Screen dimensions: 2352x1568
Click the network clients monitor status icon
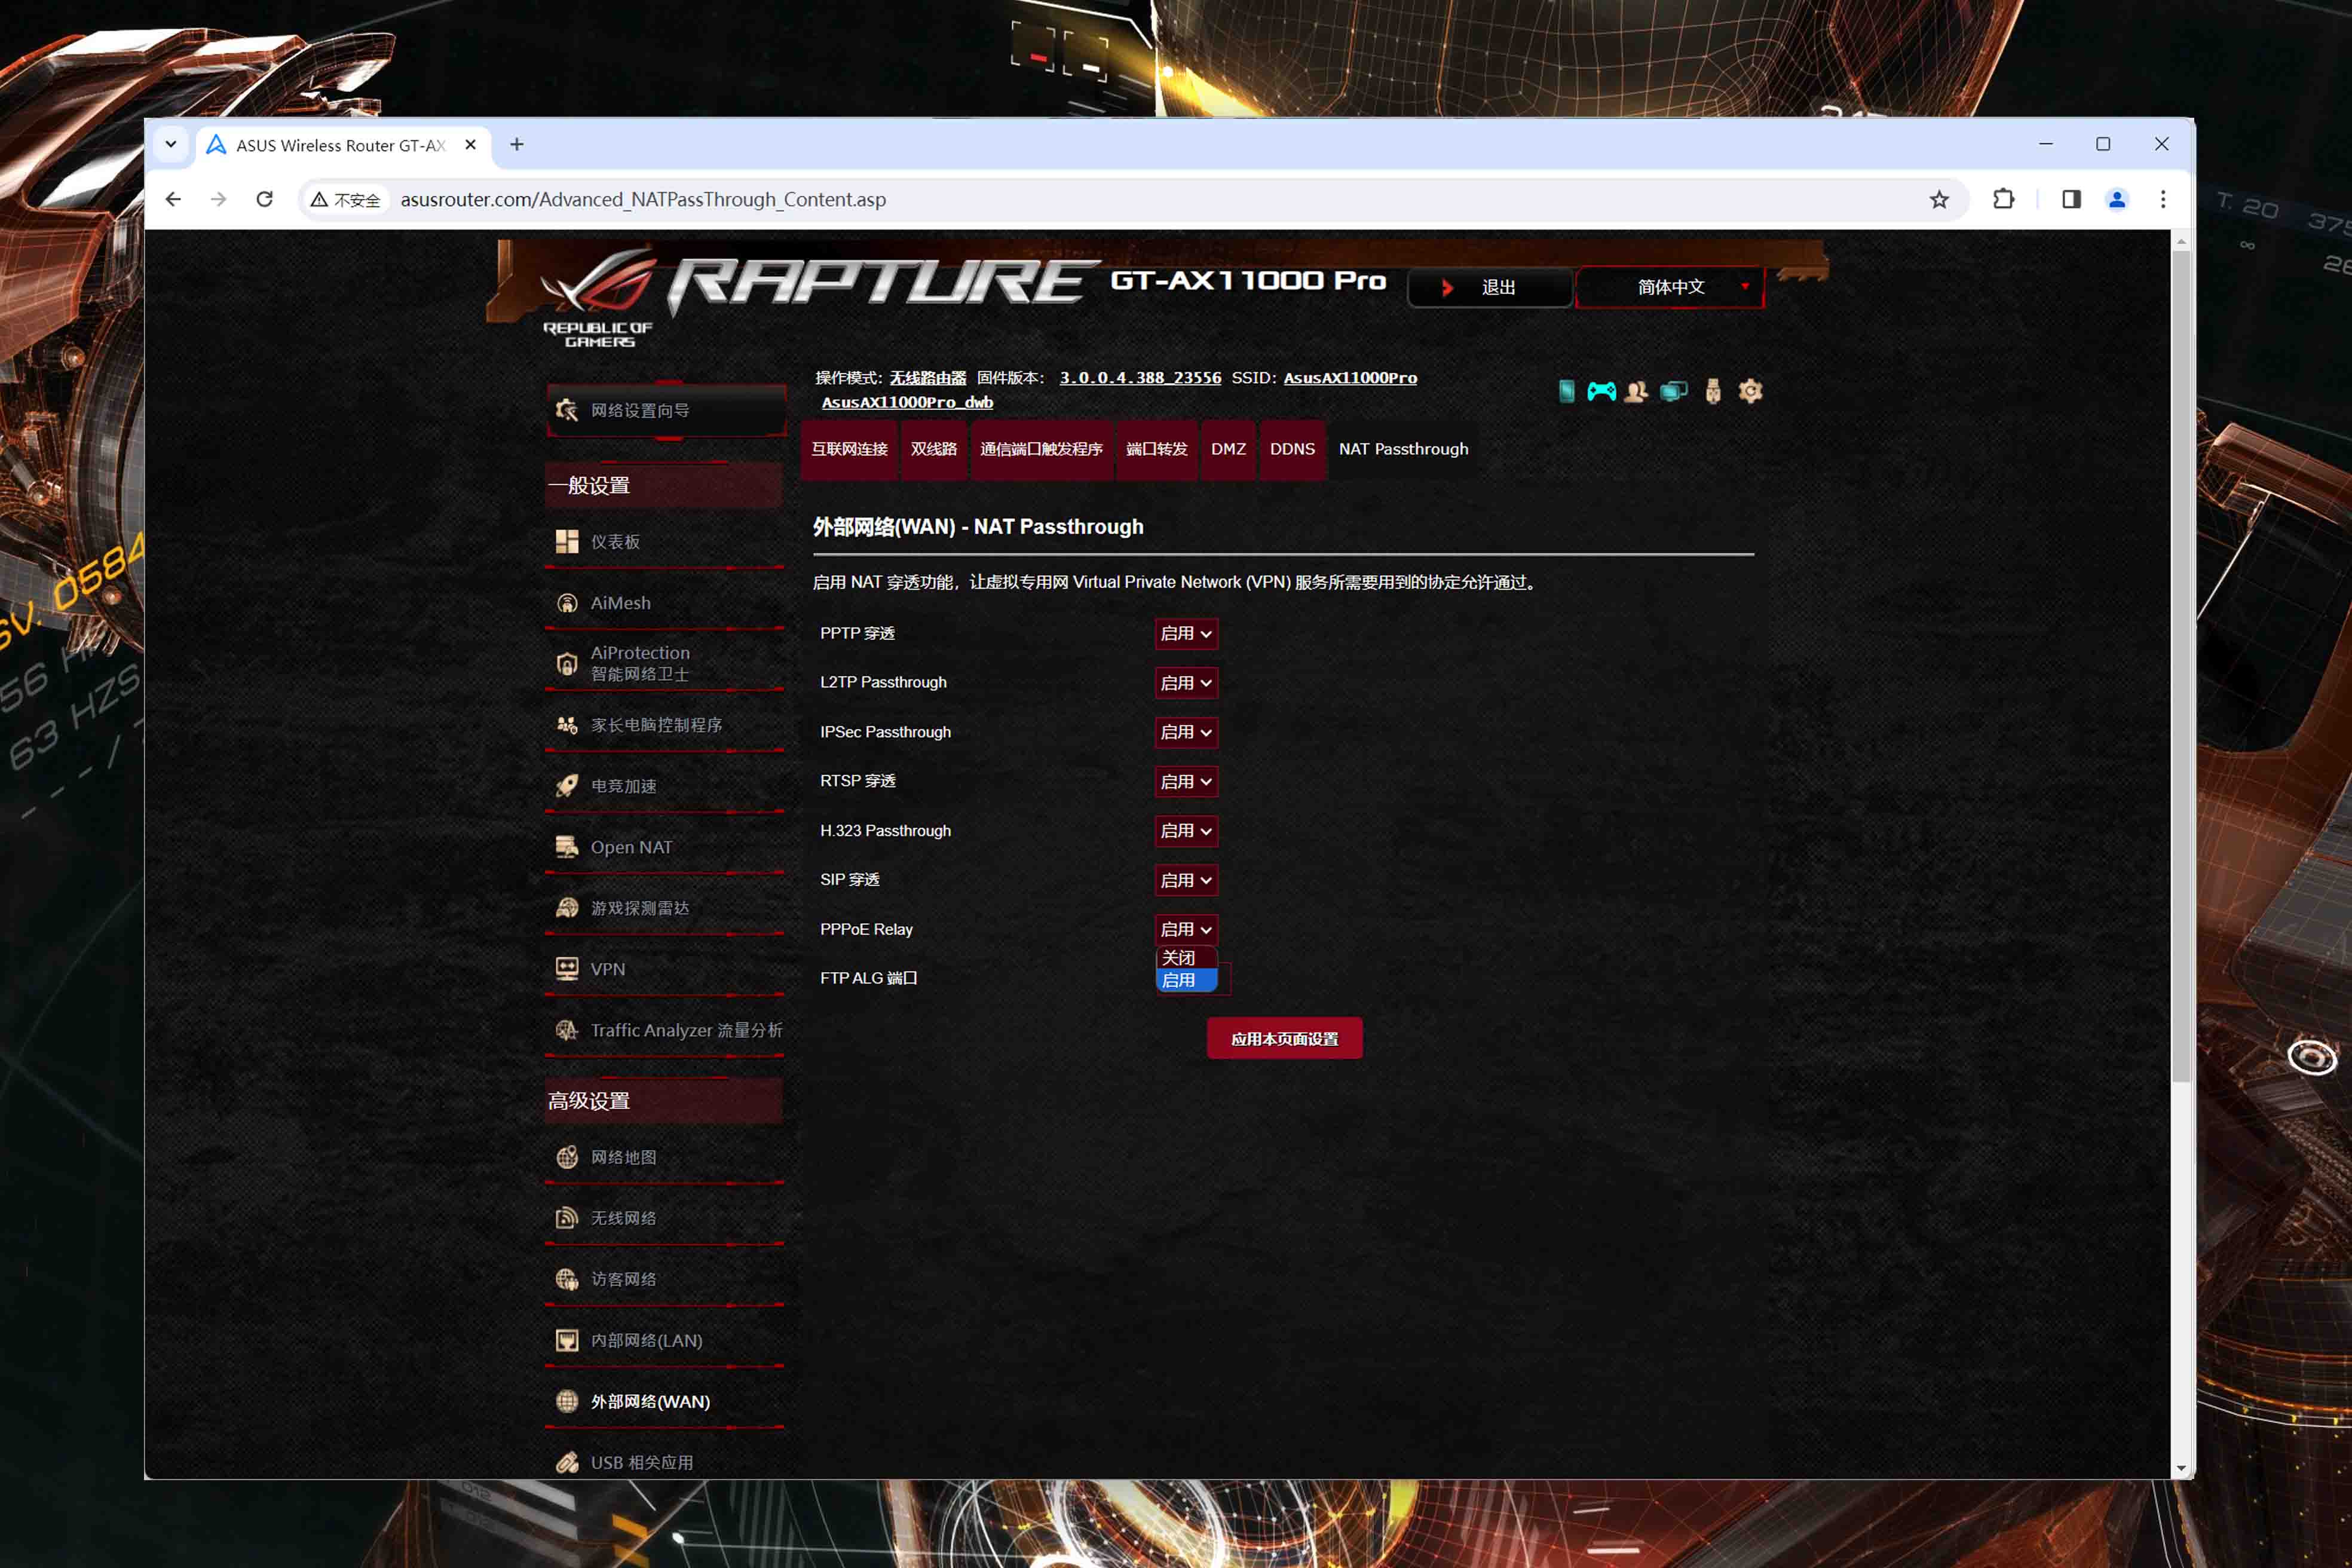[1673, 391]
